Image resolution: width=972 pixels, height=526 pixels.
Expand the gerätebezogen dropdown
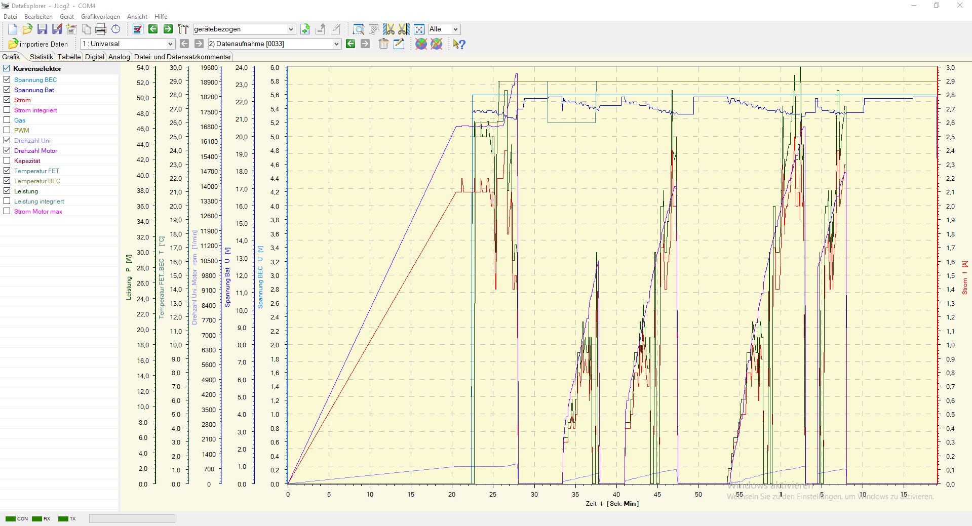pyautogui.click(x=291, y=29)
